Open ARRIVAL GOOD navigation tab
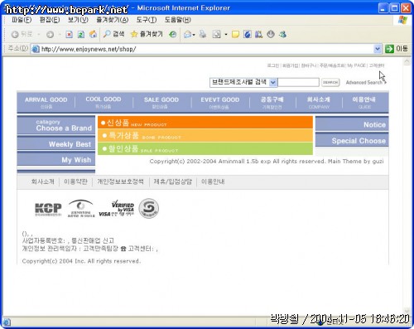The image size is (414, 329). (x=46, y=102)
